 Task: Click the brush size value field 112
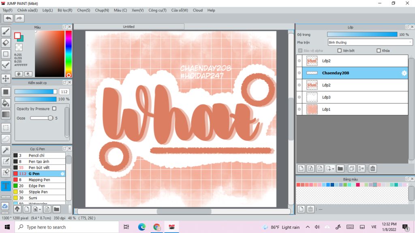tap(64, 92)
